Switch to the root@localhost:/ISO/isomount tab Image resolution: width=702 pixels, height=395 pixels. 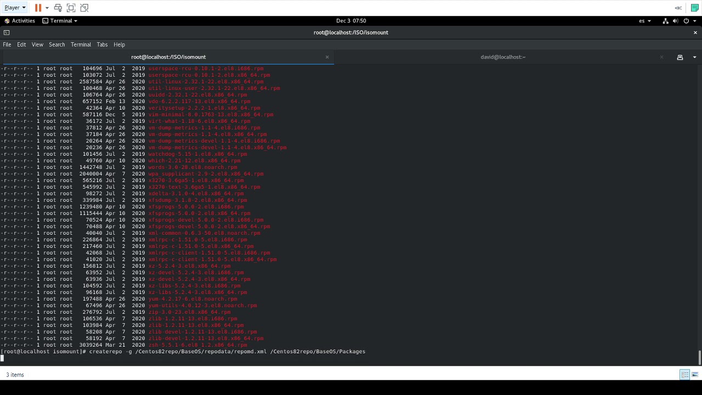tap(168, 57)
